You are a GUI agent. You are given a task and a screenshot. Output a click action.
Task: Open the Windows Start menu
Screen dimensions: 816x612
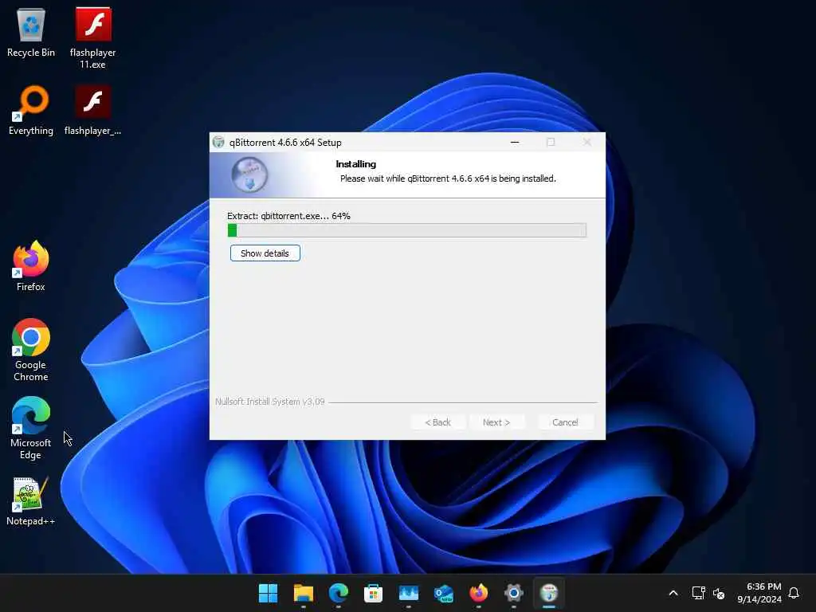click(268, 593)
